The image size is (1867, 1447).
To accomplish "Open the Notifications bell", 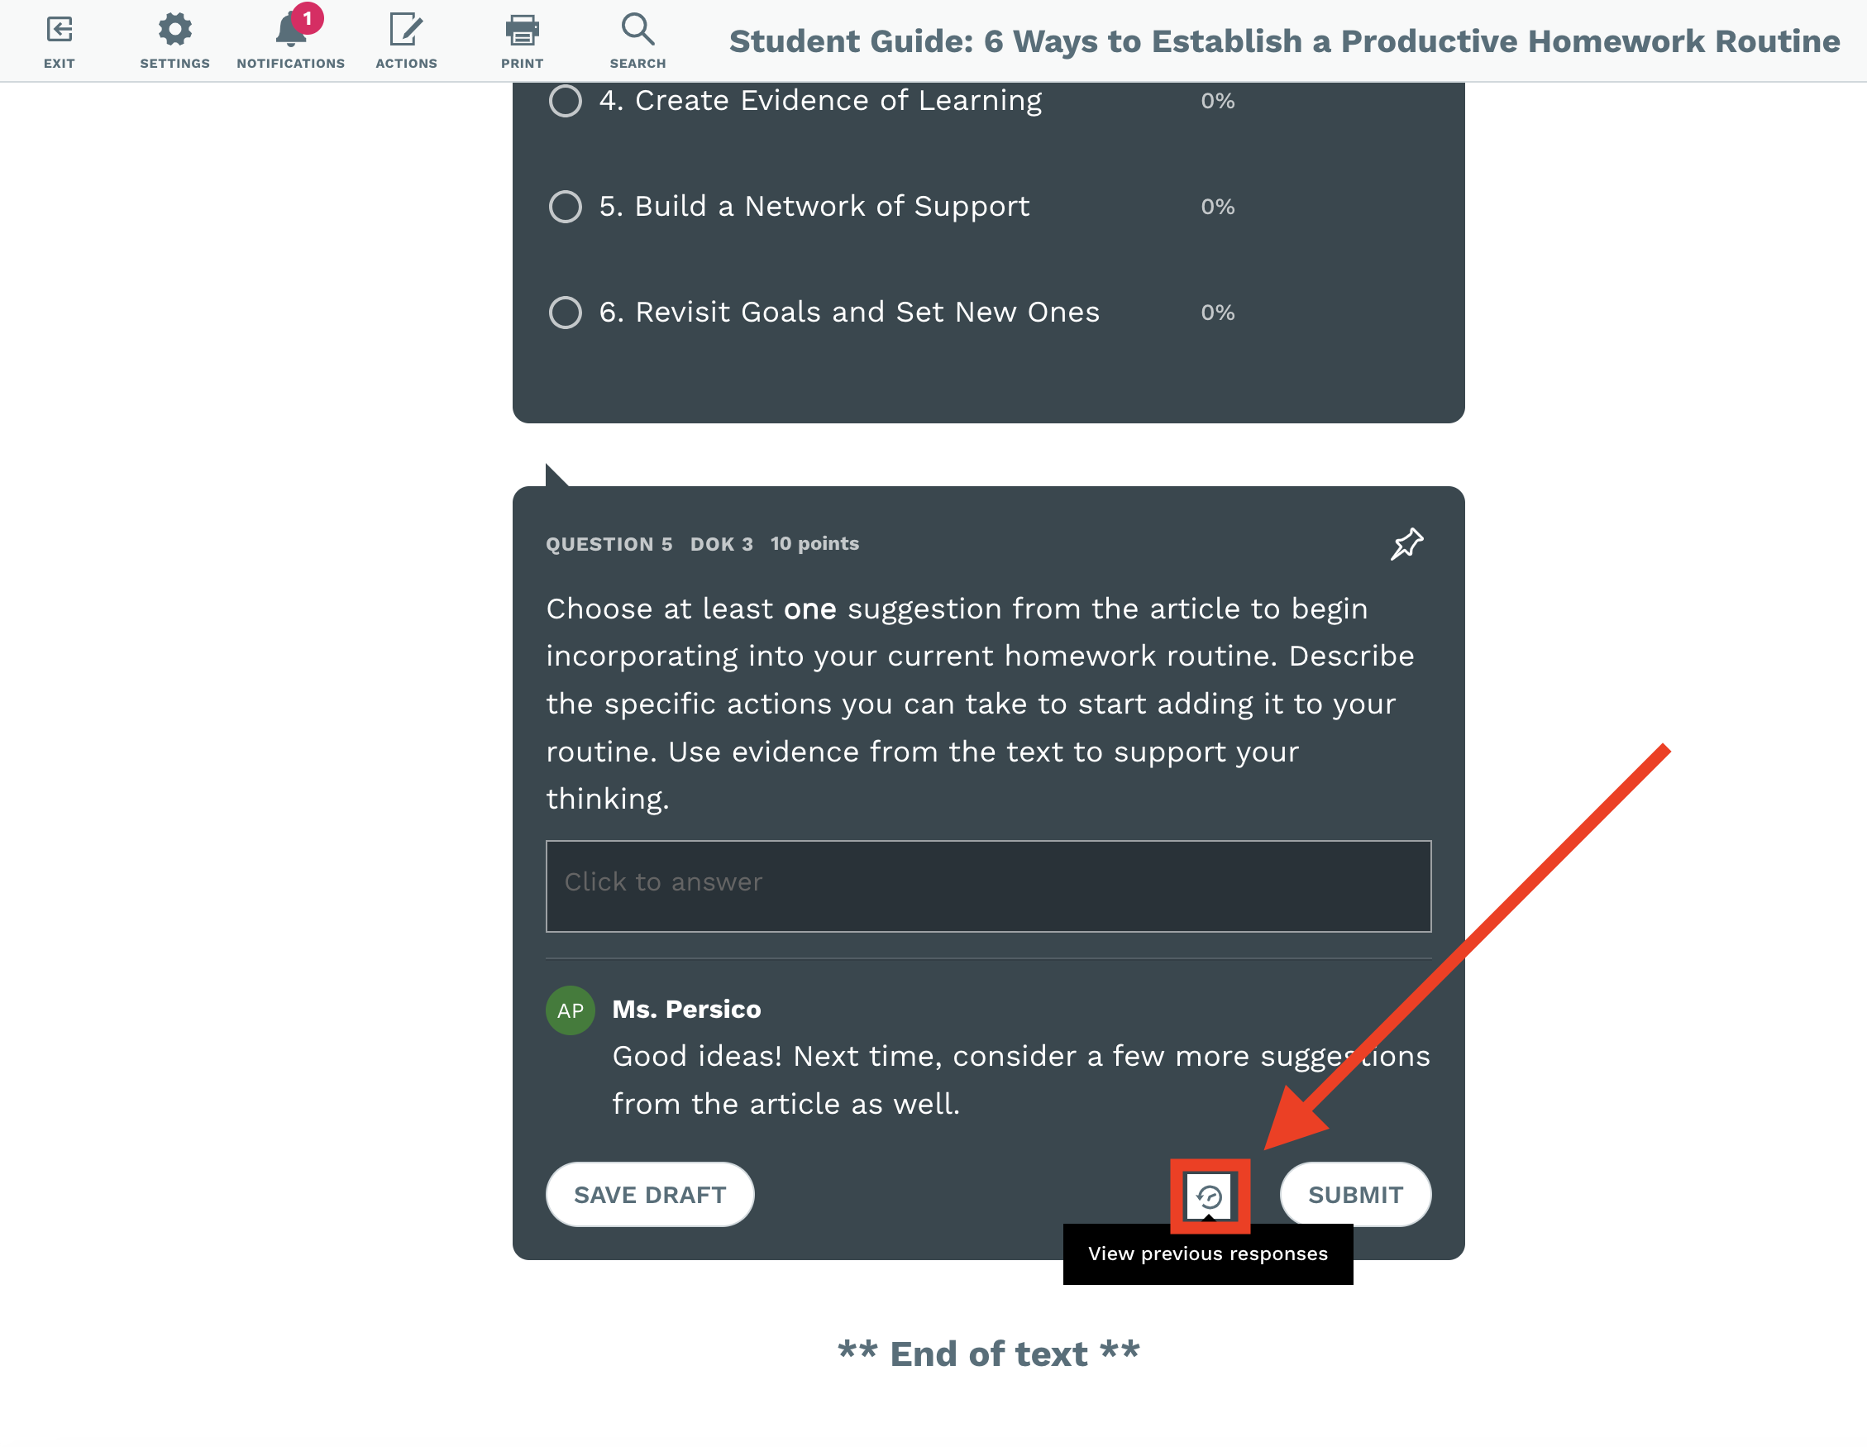I will pos(291,31).
